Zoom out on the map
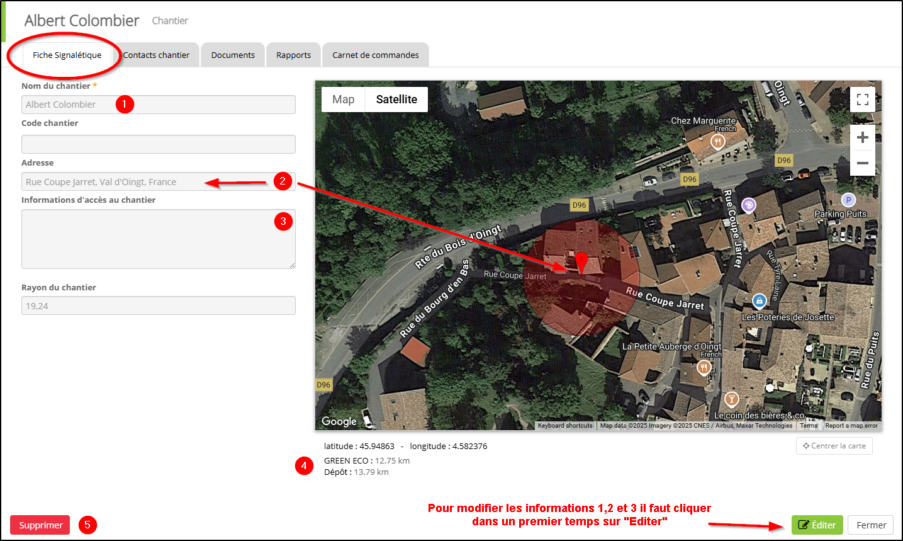 (x=863, y=163)
